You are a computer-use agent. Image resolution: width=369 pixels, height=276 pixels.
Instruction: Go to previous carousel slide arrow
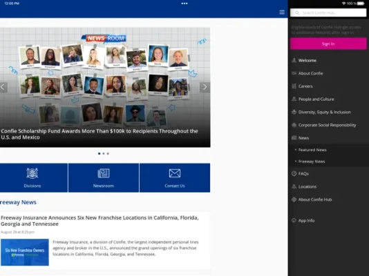(x=3, y=87)
